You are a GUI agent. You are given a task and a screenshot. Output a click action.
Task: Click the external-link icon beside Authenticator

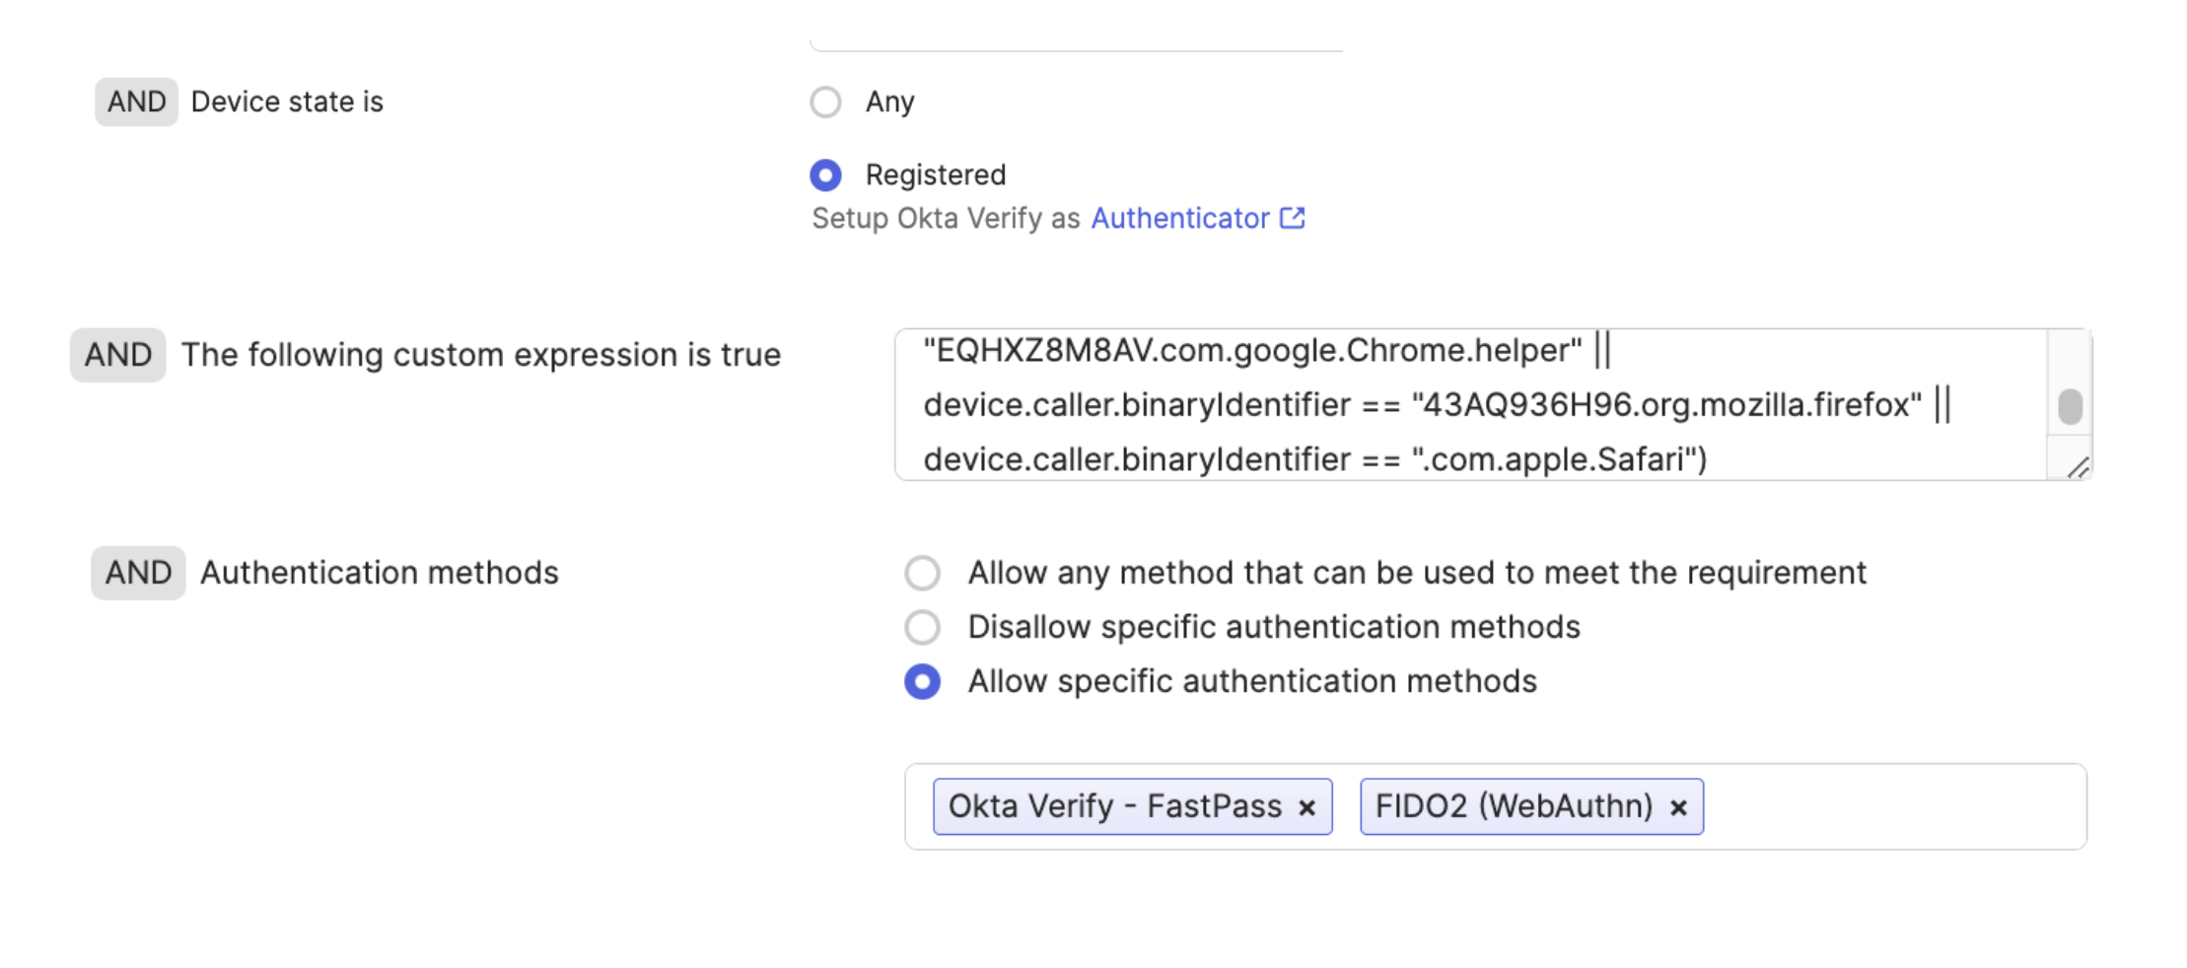(1292, 218)
